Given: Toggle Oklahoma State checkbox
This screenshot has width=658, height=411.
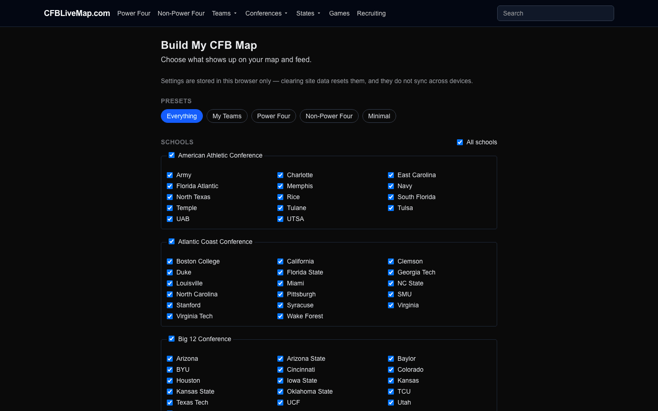Looking at the screenshot, I should (280, 391).
